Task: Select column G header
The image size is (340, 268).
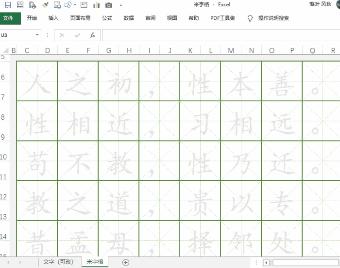Action: pos(109,50)
